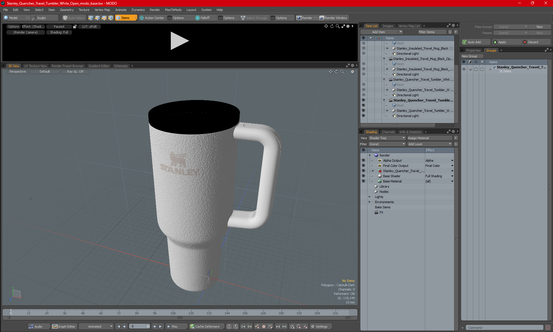Select Polygons selection mode icon
Viewport: 553px width, 332px height.
coord(104,18)
